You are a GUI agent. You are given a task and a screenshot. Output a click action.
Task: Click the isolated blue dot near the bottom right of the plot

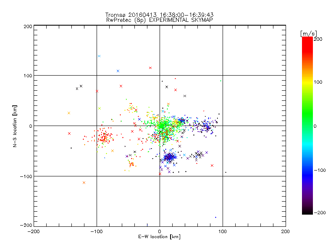[x=215, y=218]
